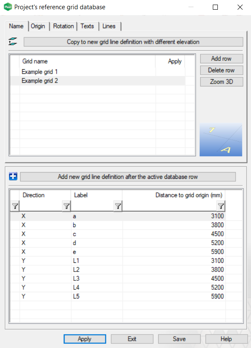Open the Lines tab
This screenshot has width=251, height=348.
109,26
